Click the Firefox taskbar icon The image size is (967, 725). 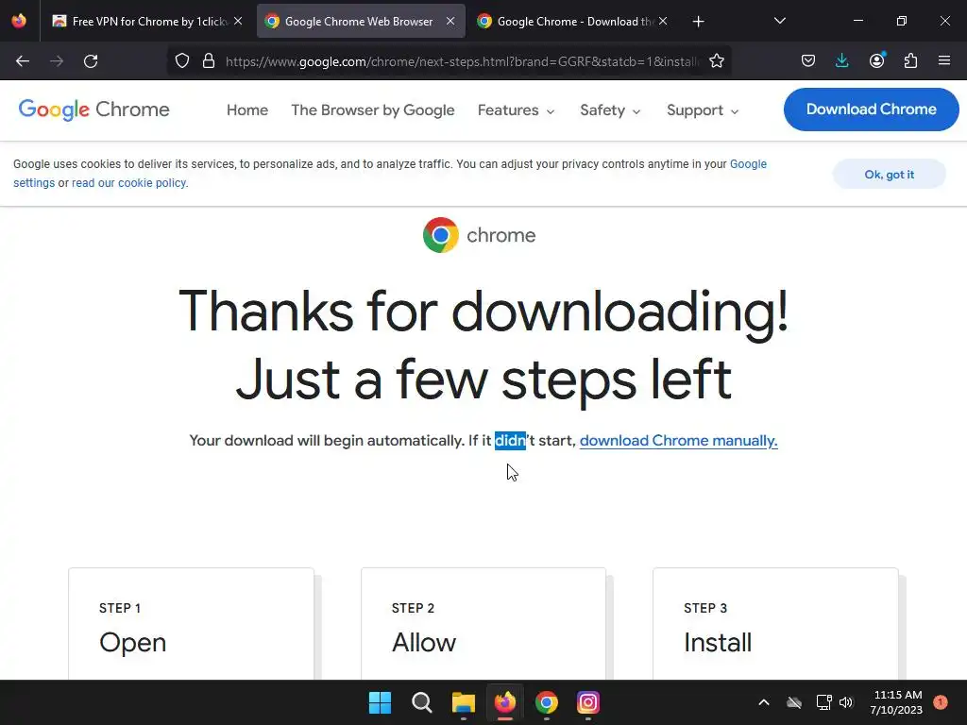pyautogui.click(x=505, y=702)
